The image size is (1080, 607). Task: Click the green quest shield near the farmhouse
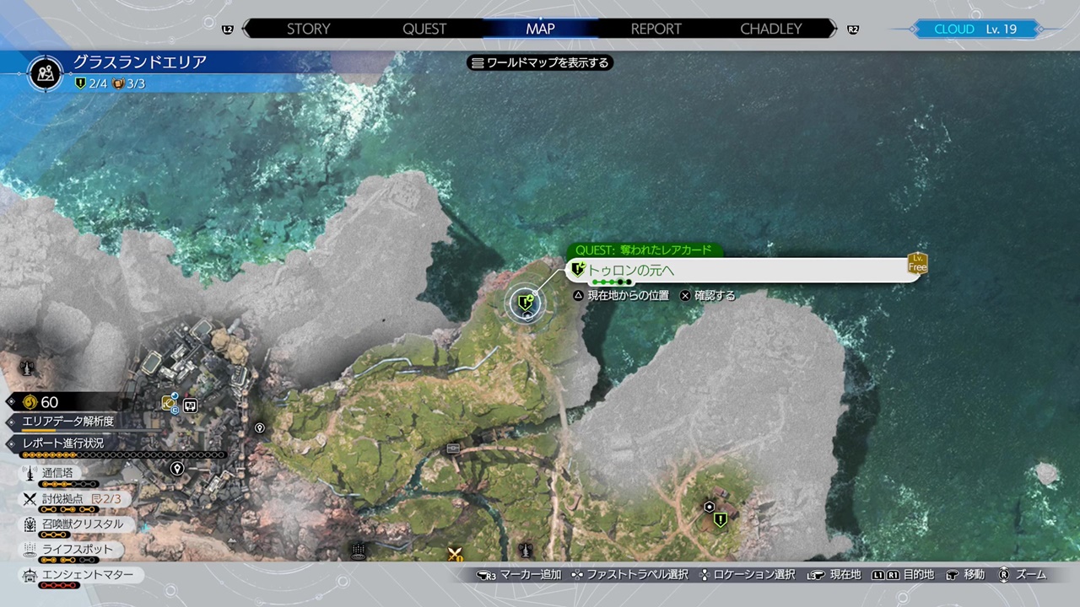pos(720,520)
